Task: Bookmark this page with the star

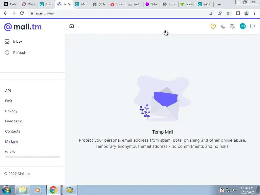Action: [x=228, y=13]
